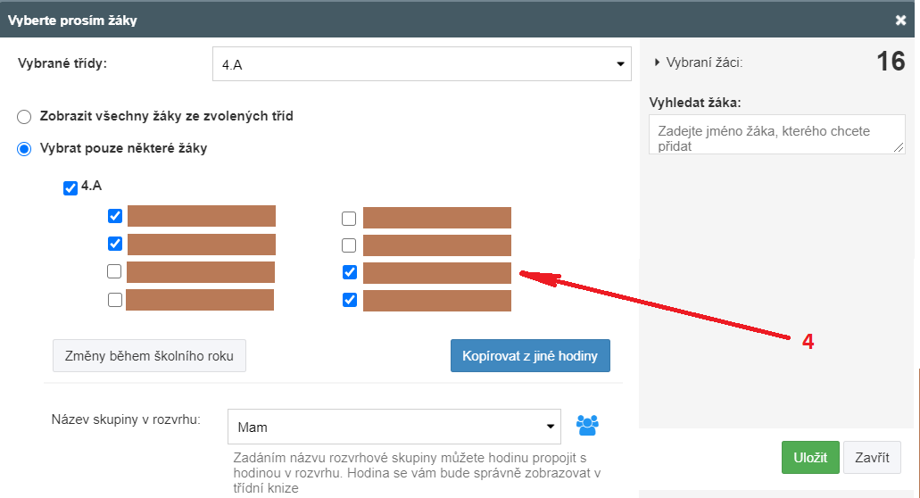The width and height of the screenshot is (920, 498).
Task: Open the student group people icon
Action: point(587,426)
